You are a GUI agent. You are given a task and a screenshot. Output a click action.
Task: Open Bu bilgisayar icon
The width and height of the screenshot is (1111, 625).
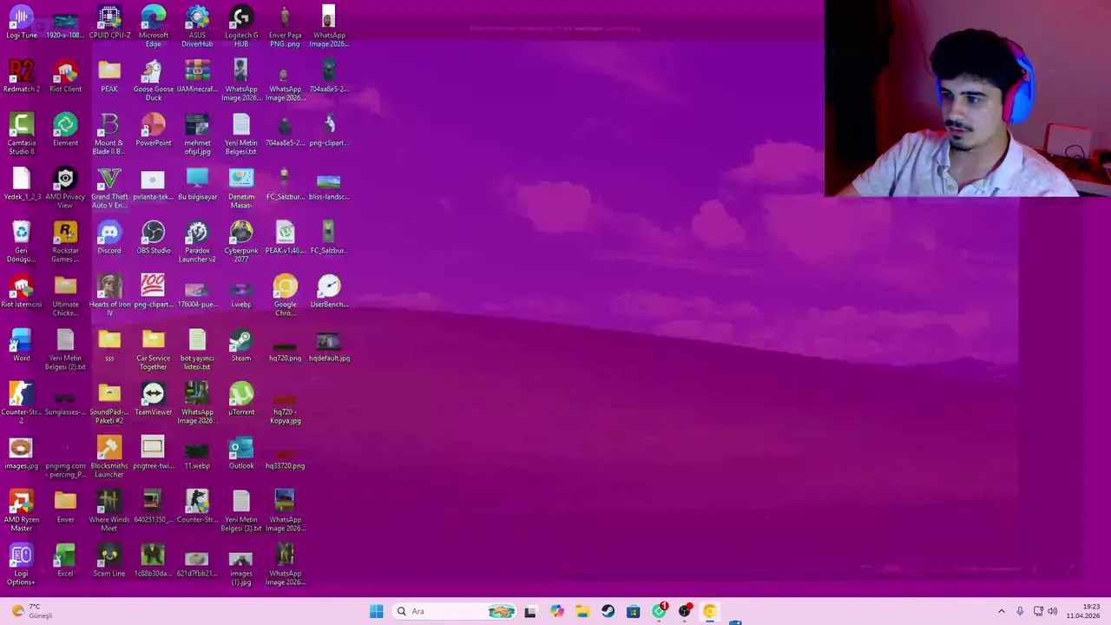(197, 185)
